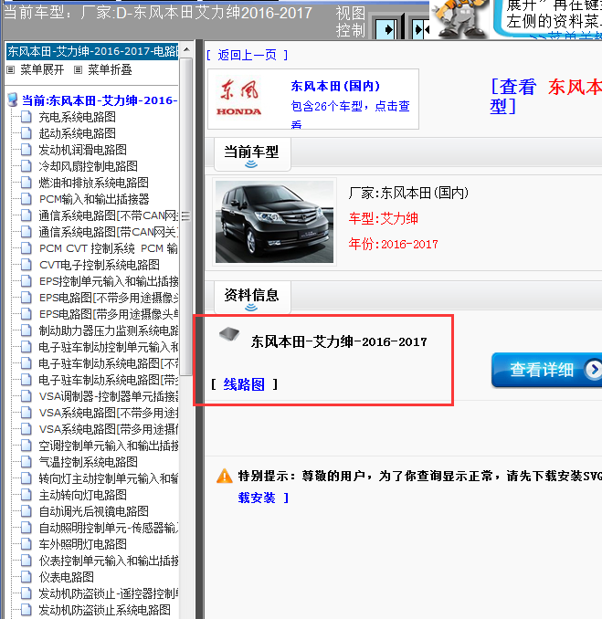This screenshot has height=619, width=602.
Task: Open 转向灯主动控制单元输入和输出 item
Action: pos(109,478)
